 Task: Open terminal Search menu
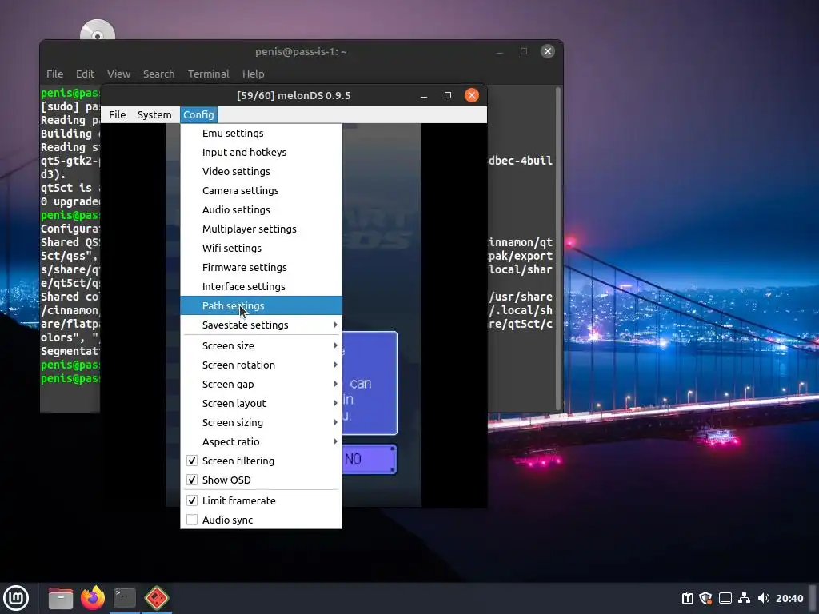[159, 74]
